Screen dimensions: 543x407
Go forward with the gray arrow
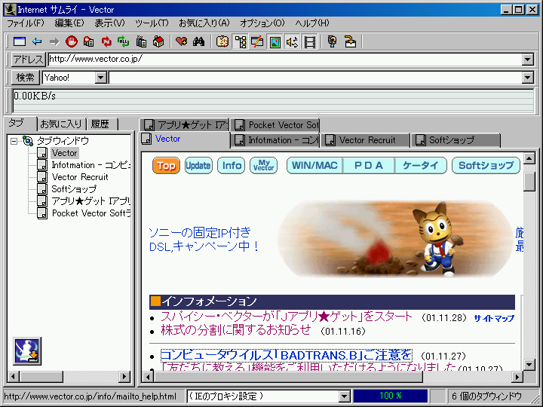click(54, 42)
